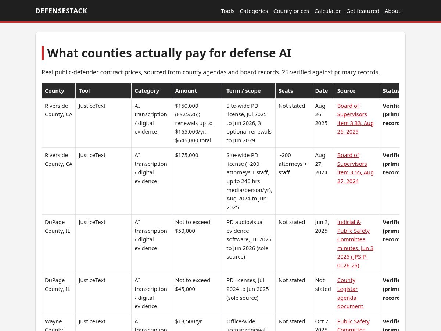Select the 'Not to exceed $50,000' cell
Screen dimensions: 441x331
tap(198, 244)
